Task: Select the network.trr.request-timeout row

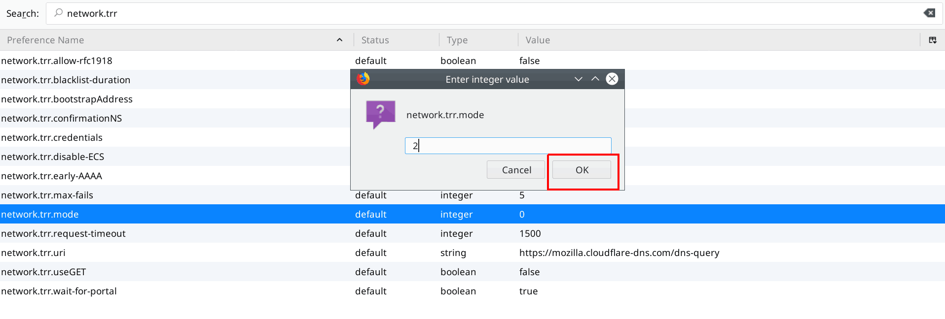Action: tap(472, 233)
